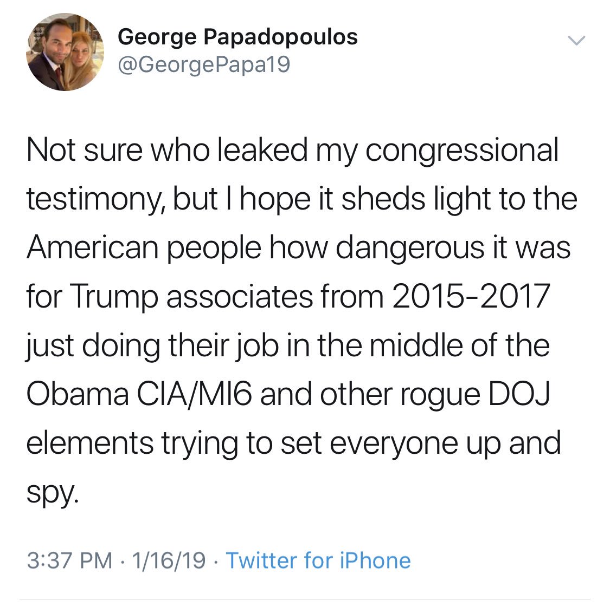The width and height of the screenshot is (610, 607).
Task: Click the word "Trump" in the tweet
Action: click(x=115, y=296)
